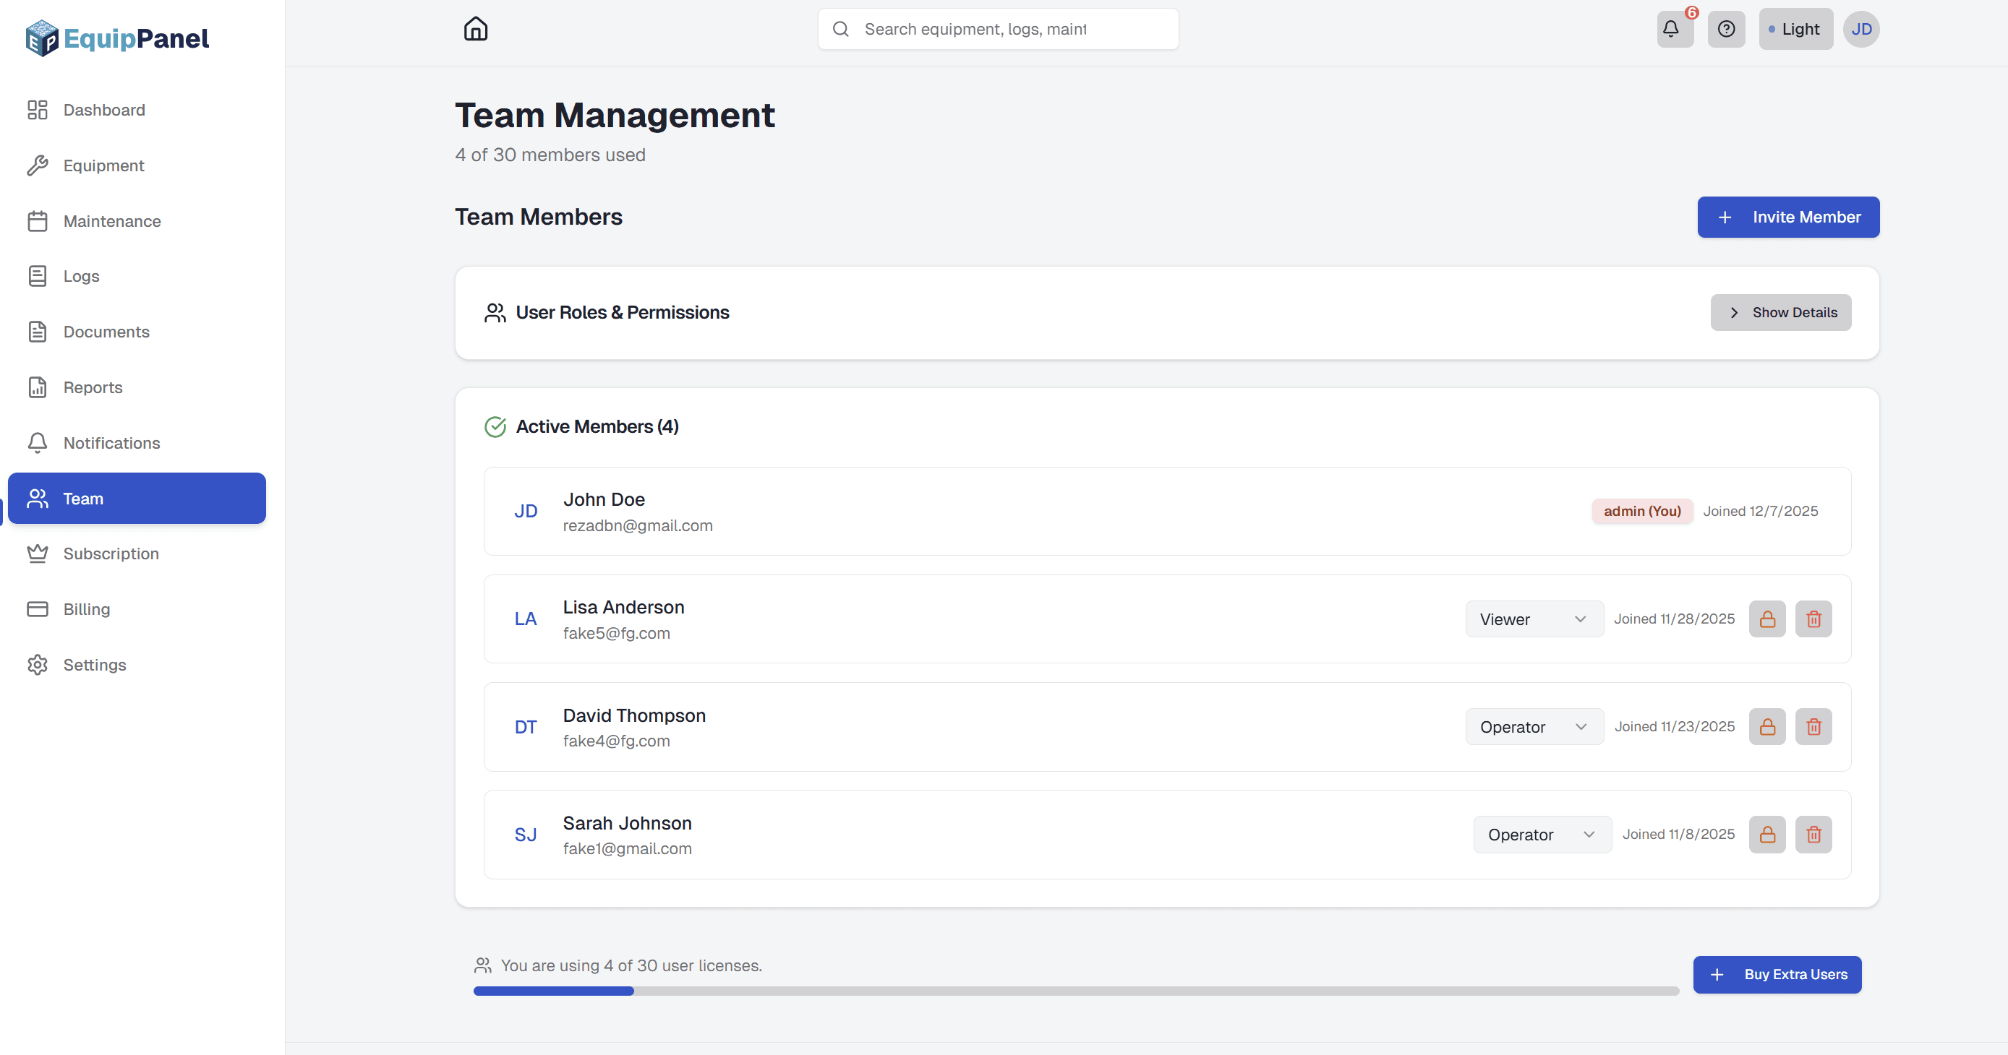Lock Lisa Anderson's account
Viewport: 2008px width, 1055px height.
pos(1767,618)
